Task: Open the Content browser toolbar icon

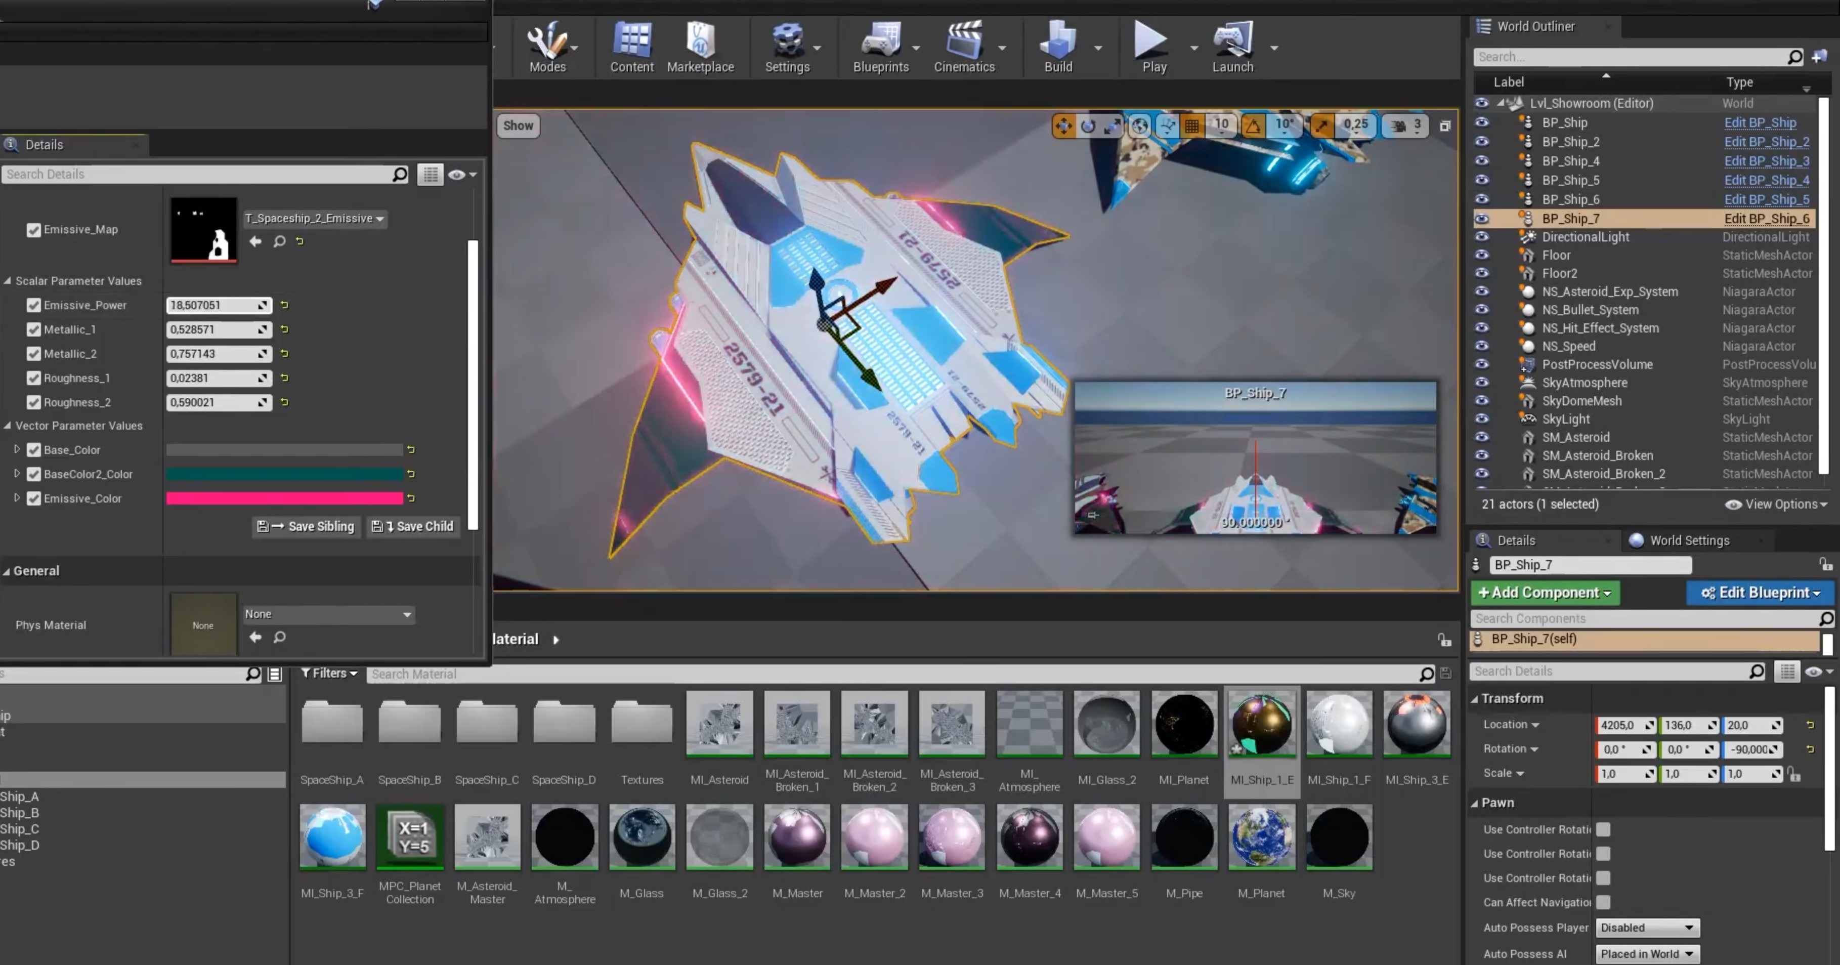Action: 631,47
